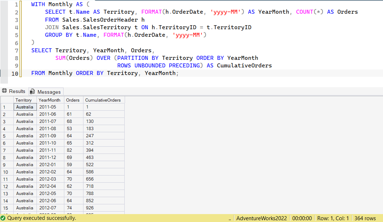Click the AdventureWorks2022 database status entry
The image size is (383, 222).
tap(262, 218)
